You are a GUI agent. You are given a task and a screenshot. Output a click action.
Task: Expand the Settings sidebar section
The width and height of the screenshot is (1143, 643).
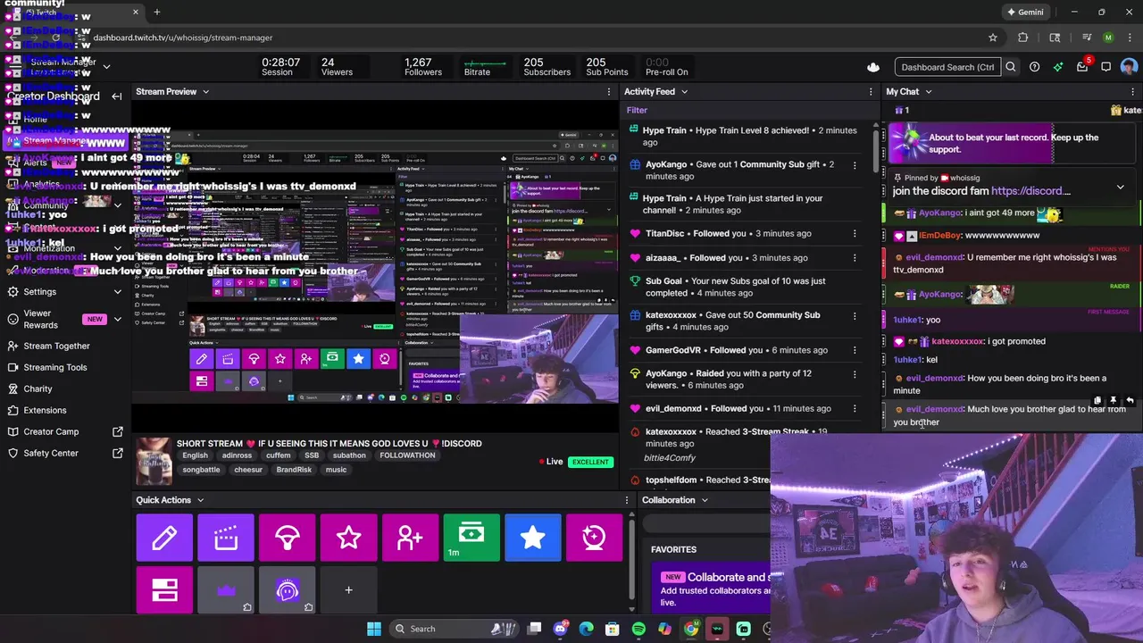click(117, 292)
